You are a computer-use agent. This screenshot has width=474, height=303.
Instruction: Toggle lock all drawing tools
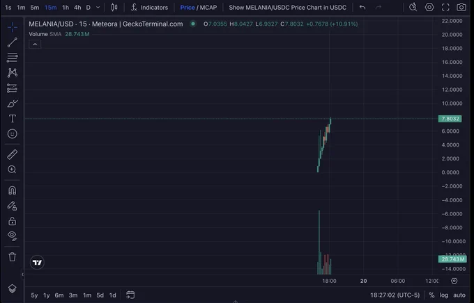click(x=13, y=221)
